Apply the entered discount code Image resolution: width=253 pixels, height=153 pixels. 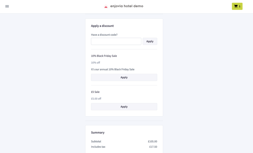(150, 41)
